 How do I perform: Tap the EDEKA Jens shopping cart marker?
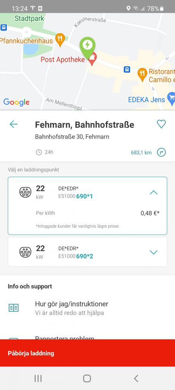(x=172, y=99)
